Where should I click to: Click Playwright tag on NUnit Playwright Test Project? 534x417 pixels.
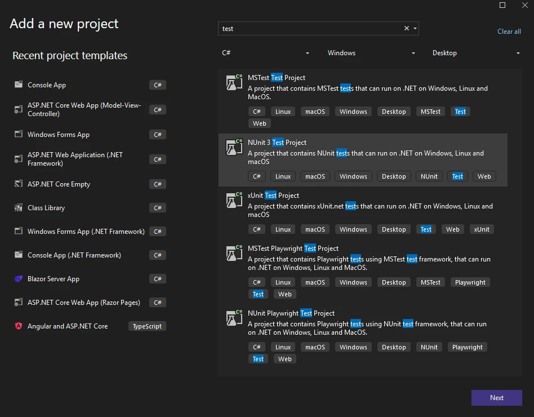tap(468, 347)
